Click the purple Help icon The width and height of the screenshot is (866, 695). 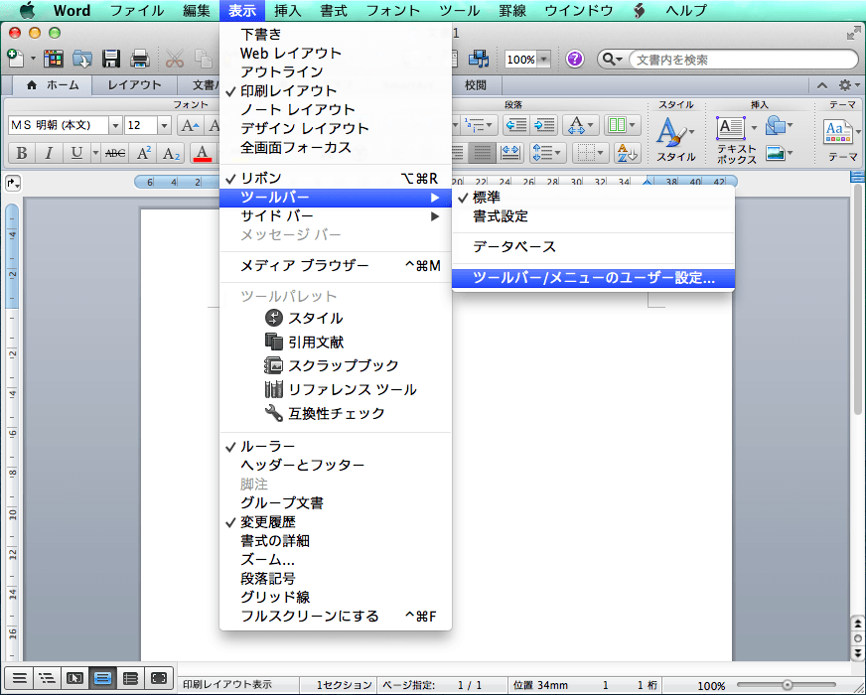click(x=575, y=59)
